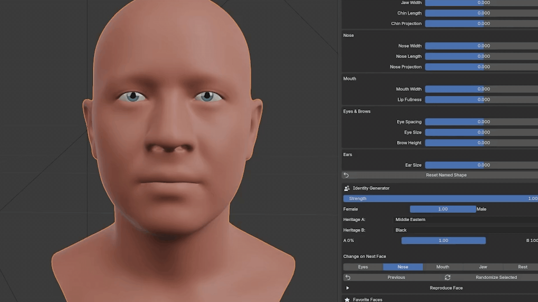Click the Nose Projection slider

click(x=481, y=67)
